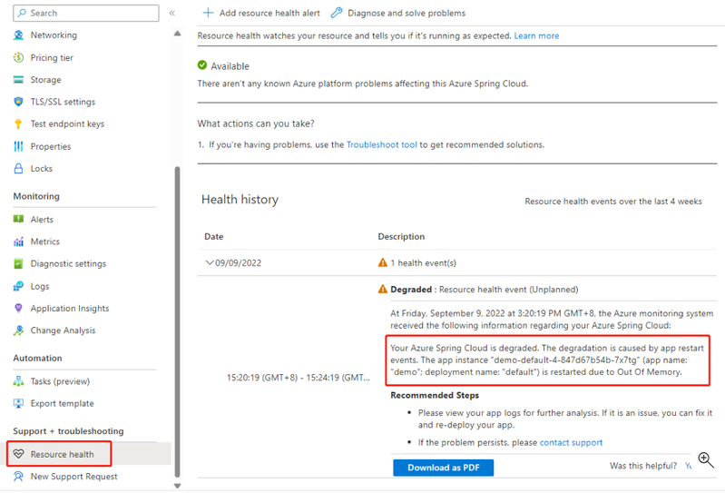725x493 pixels.
Task: Click warning icon beside Degraded
Action: click(383, 289)
